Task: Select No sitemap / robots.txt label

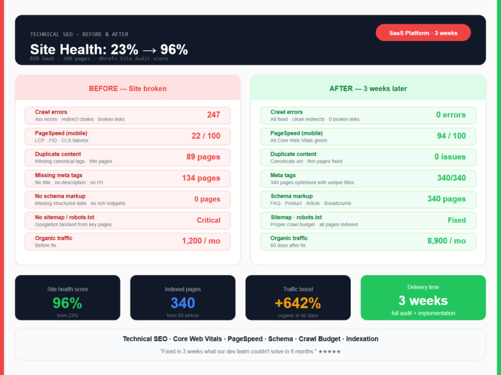Action: pos(65,217)
